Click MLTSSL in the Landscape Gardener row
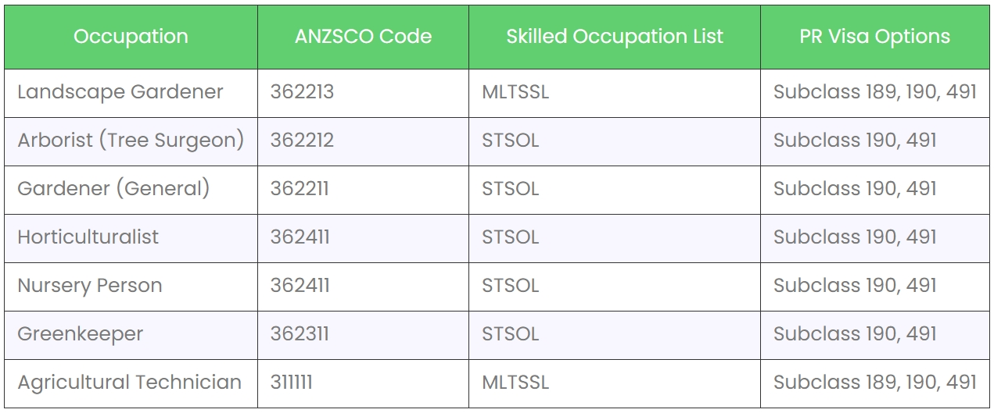Image resolution: width=994 pixels, height=413 pixels. (x=515, y=92)
